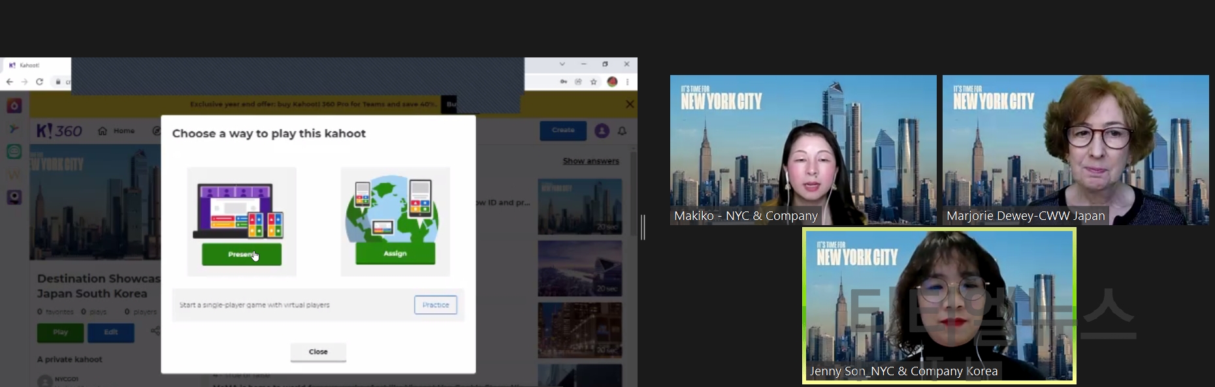Image resolution: width=1215 pixels, height=387 pixels.
Task: Start a Practice game with virtual players
Action: 436,305
